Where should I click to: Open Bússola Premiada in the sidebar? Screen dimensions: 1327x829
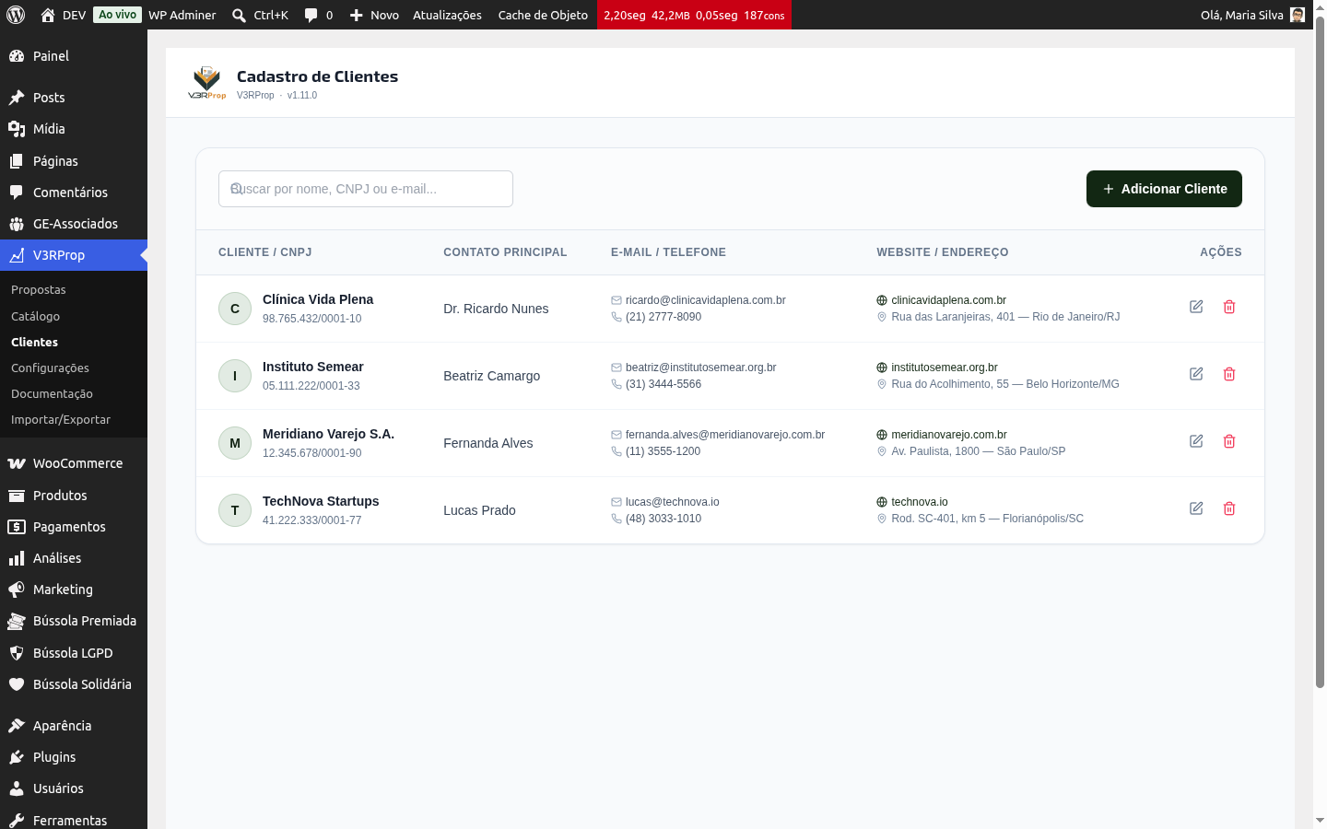pyautogui.click(x=74, y=621)
